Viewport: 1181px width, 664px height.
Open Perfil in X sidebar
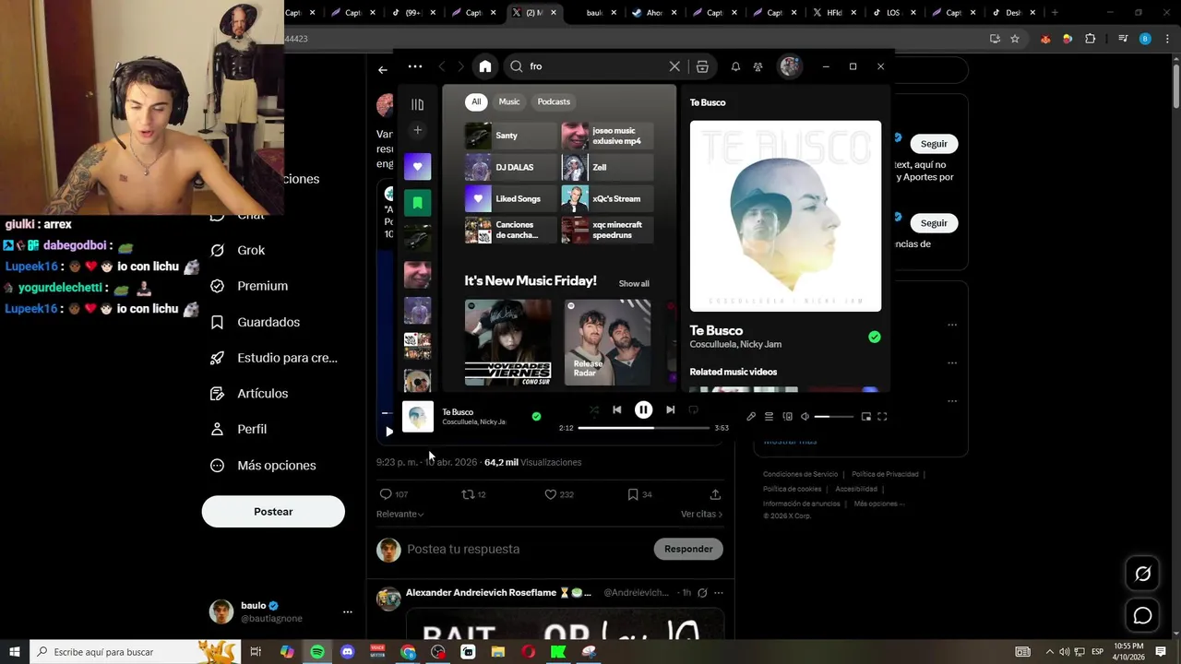click(238, 430)
